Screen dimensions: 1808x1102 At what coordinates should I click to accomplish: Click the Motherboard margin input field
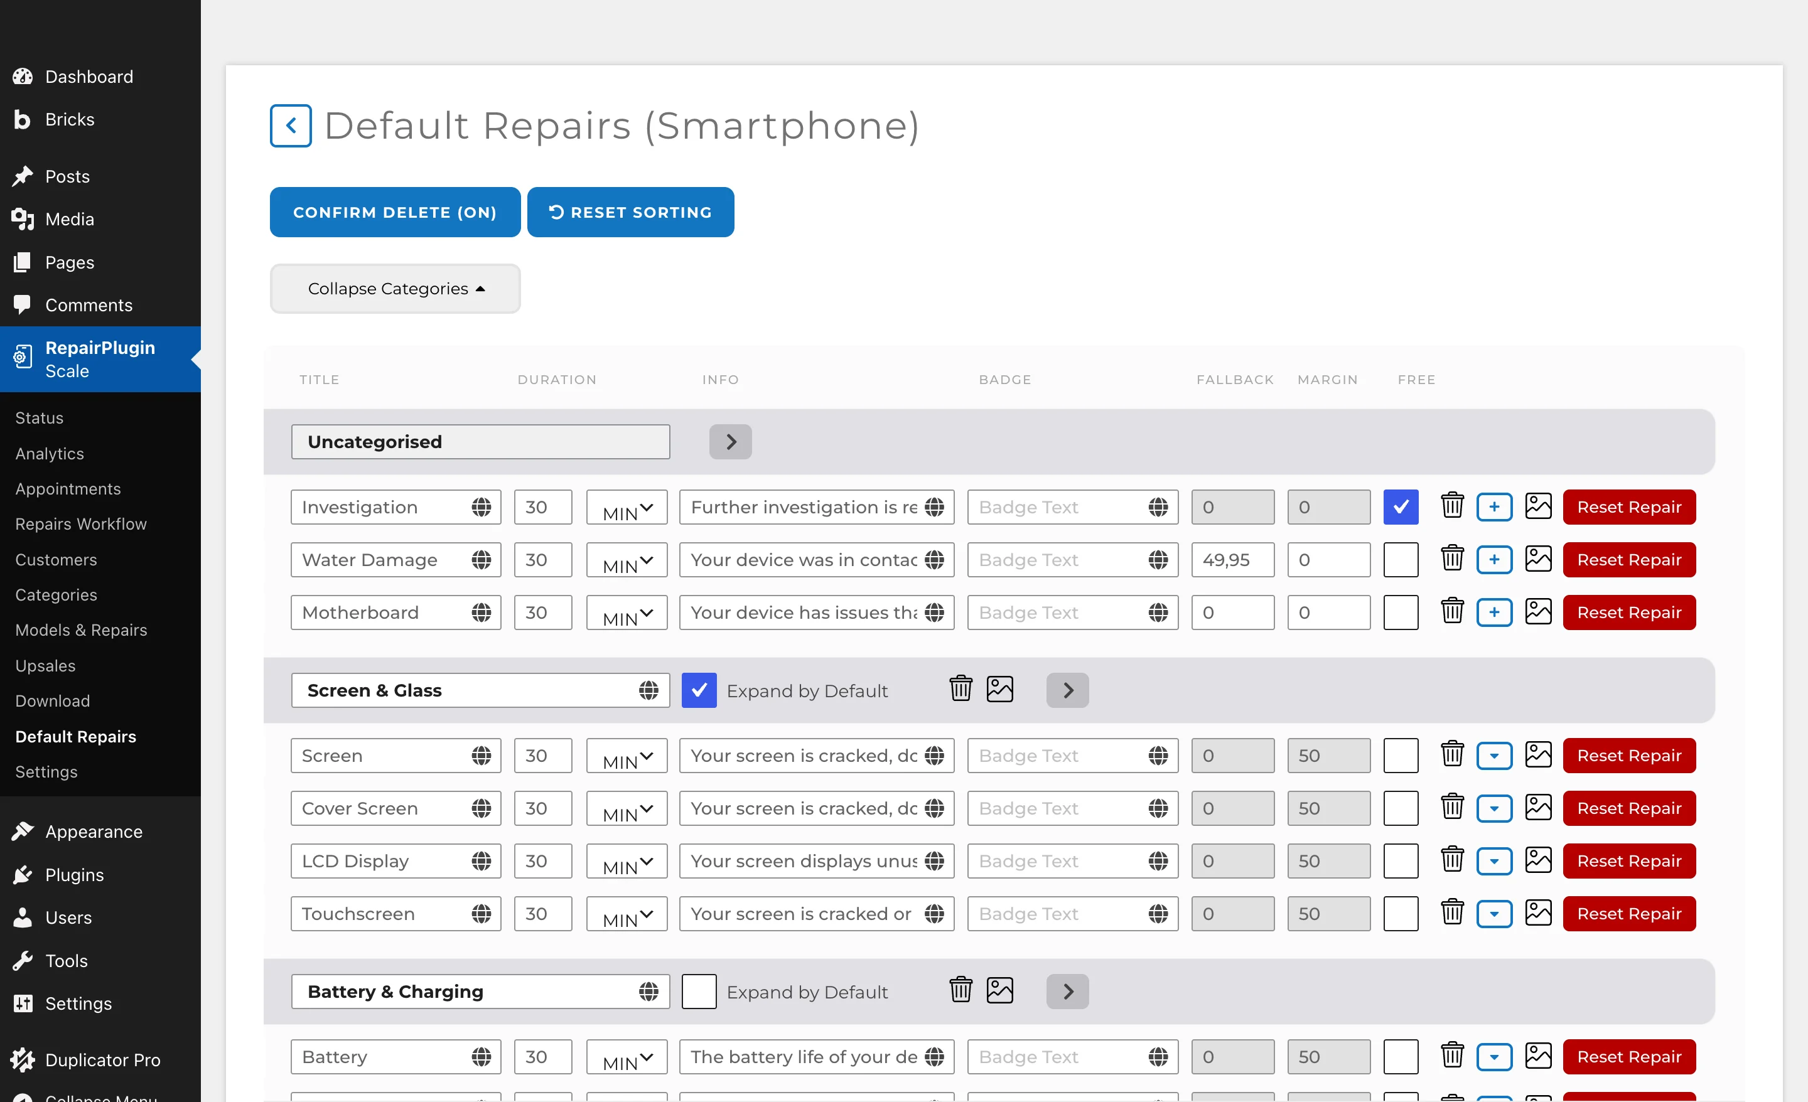click(x=1328, y=612)
